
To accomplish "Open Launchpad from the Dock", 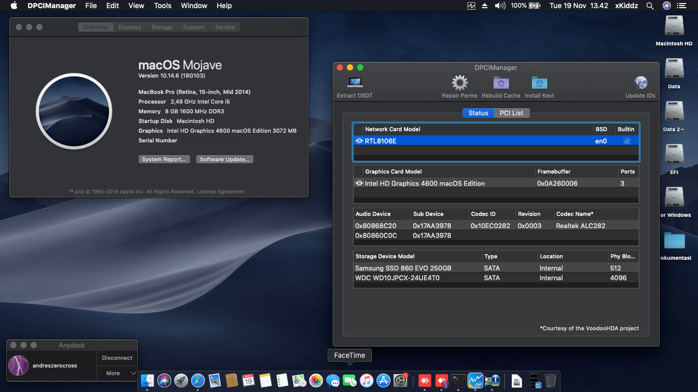I will [x=181, y=380].
